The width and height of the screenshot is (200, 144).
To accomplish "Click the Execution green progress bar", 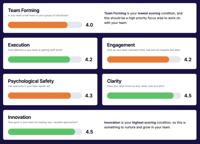I will pos(39,59).
